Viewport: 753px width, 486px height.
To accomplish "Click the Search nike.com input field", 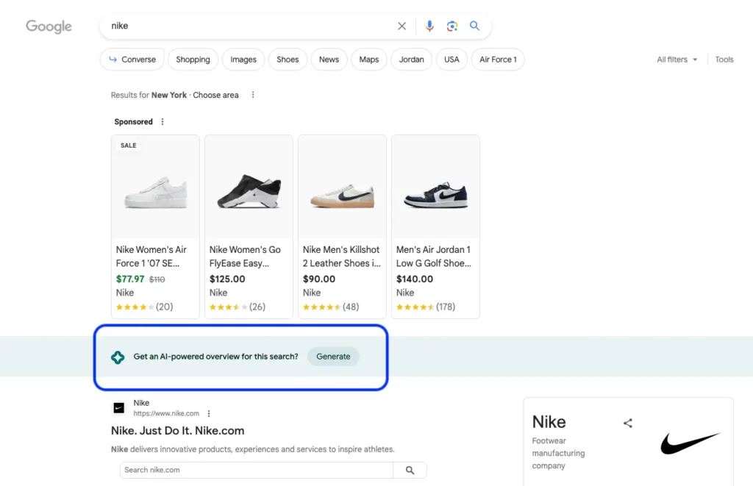I will (x=257, y=471).
